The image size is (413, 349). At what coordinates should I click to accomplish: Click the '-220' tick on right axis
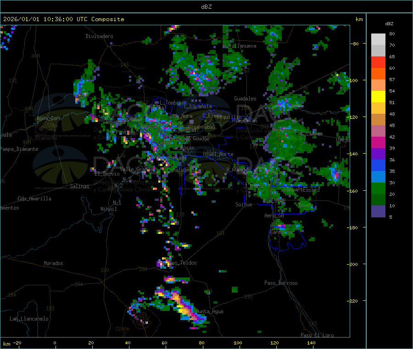click(353, 301)
